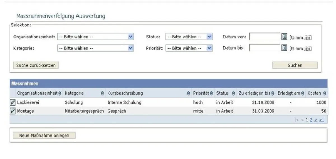Open calendar picker for Datum von

tap(284, 37)
